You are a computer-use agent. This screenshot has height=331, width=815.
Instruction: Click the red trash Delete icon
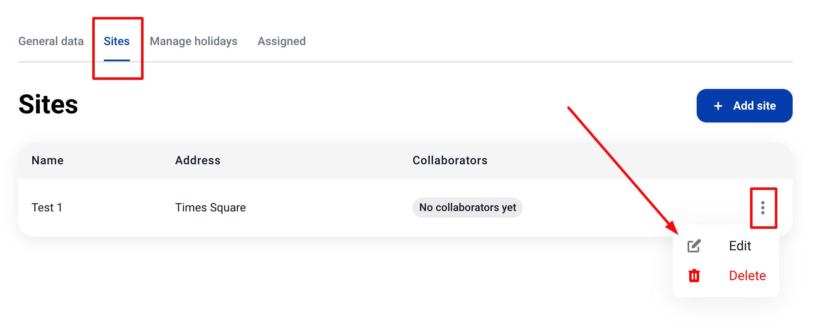pos(694,276)
